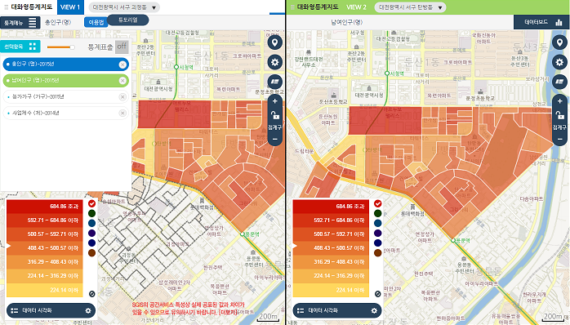Pick the navy color in VIEW 1 legend
The width and height of the screenshot is (570, 325).
pyautogui.click(x=91, y=243)
